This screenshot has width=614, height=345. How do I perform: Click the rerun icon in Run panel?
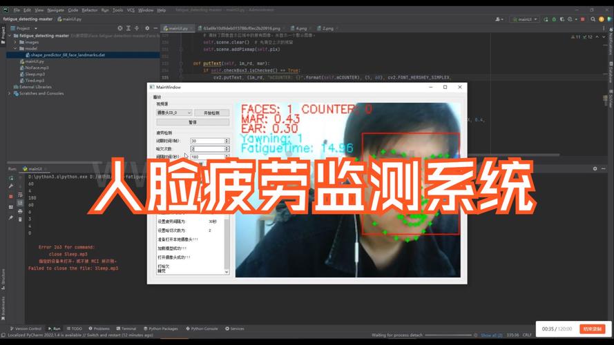(11, 178)
